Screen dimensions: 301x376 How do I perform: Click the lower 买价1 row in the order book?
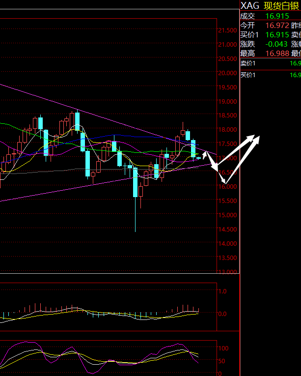tap(271, 75)
